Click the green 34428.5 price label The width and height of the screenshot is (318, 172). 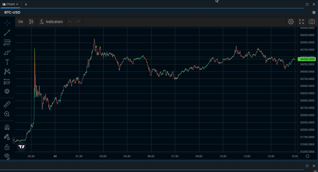coord(306,59)
